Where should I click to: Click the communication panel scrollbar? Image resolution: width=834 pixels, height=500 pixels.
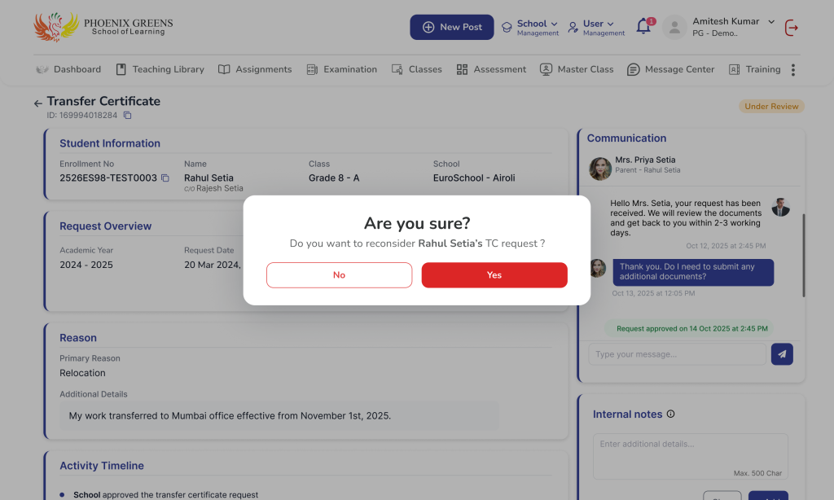(803, 255)
